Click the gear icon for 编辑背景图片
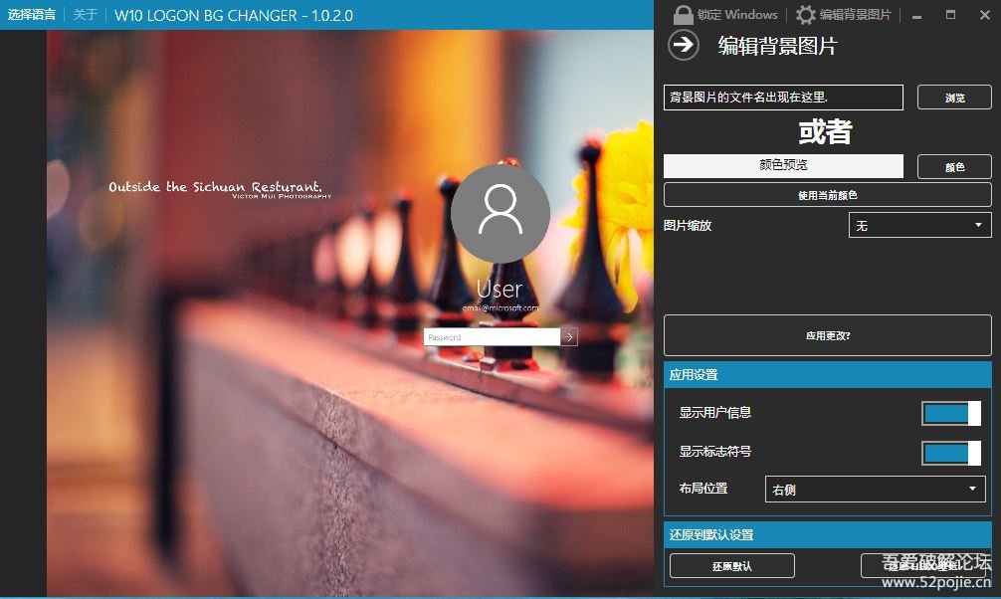 pyautogui.click(x=806, y=15)
